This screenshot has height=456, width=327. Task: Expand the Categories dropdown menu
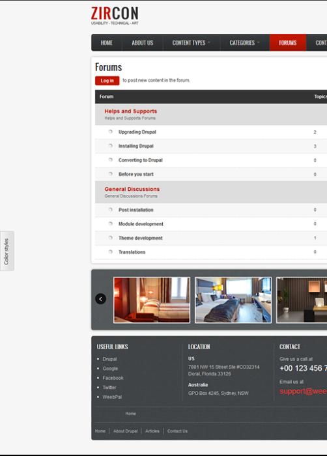(x=245, y=43)
